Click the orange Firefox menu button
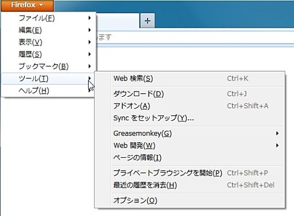294x216 pixels. [x=27, y=5]
